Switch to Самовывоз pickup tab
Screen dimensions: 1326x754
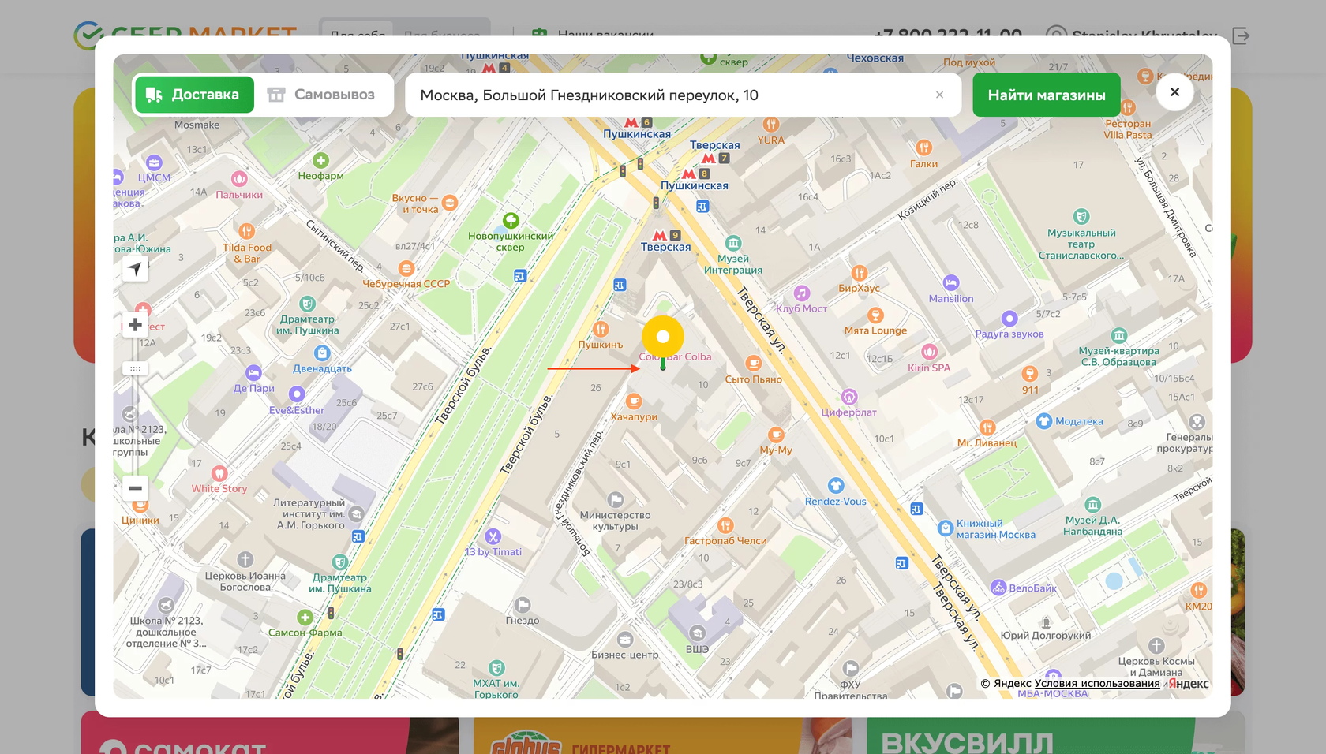click(x=322, y=95)
